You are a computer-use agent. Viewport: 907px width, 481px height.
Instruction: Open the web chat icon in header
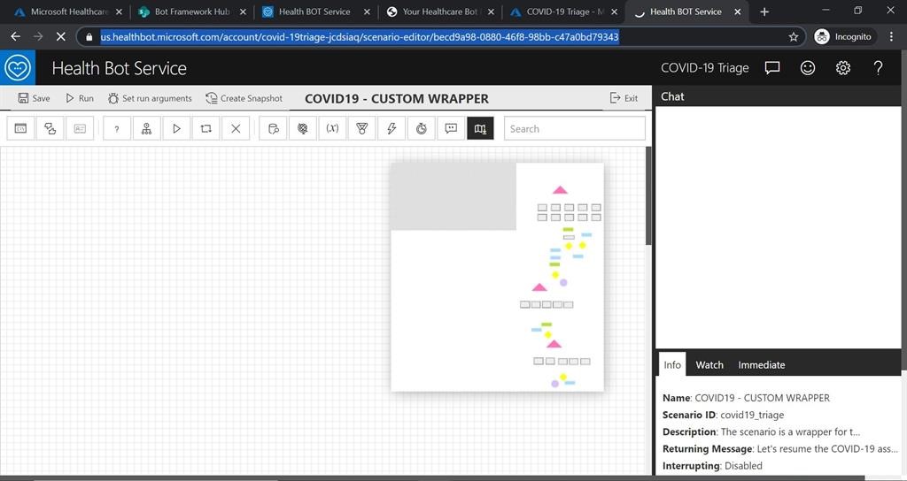772,68
